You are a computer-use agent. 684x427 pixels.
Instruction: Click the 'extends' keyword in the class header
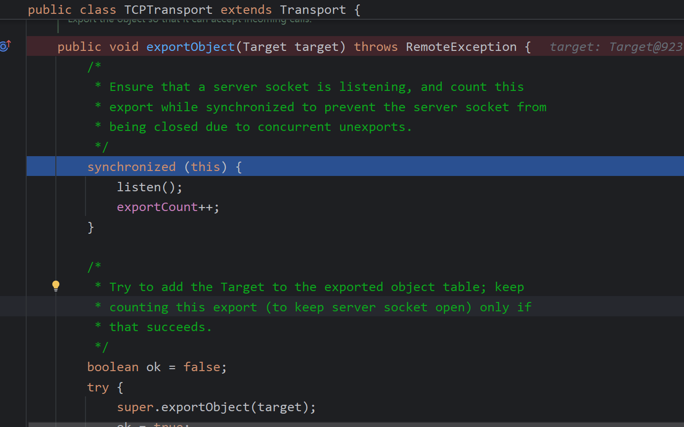247,10
